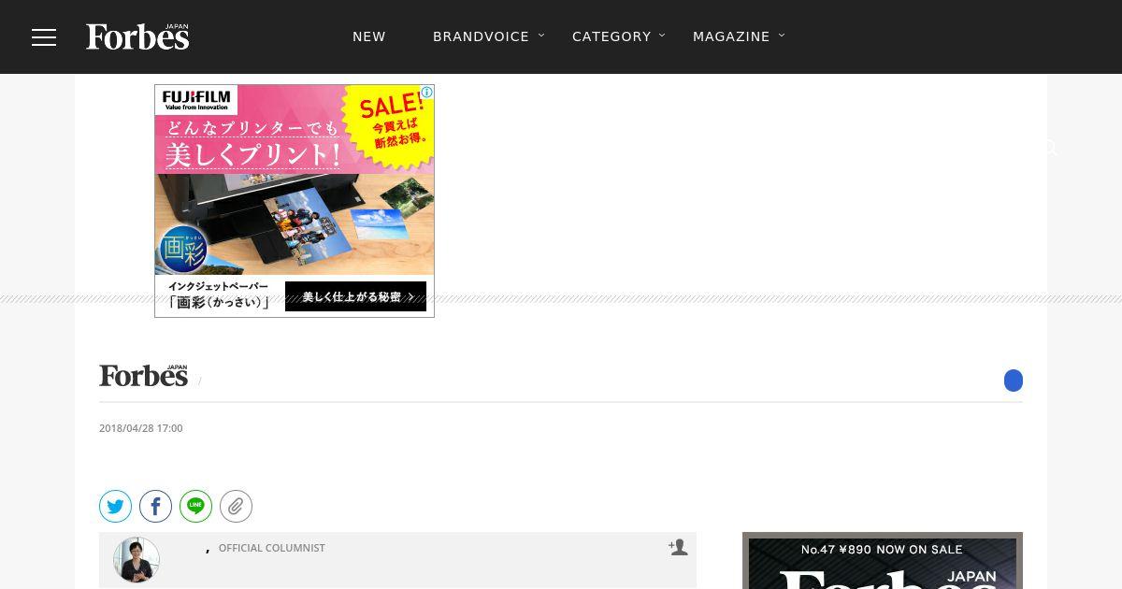Follow the columnist with the add-person icon
This screenshot has height=589, width=1122.
tap(678, 548)
